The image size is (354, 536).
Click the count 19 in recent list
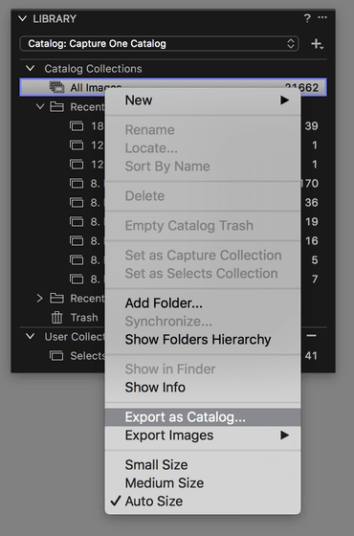[312, 222]
